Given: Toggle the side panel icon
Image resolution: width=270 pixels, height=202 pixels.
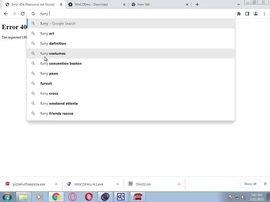Looking at the screenshot, I should (247, 14).
